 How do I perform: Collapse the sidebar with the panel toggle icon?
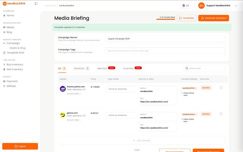(x=36, y=4)
